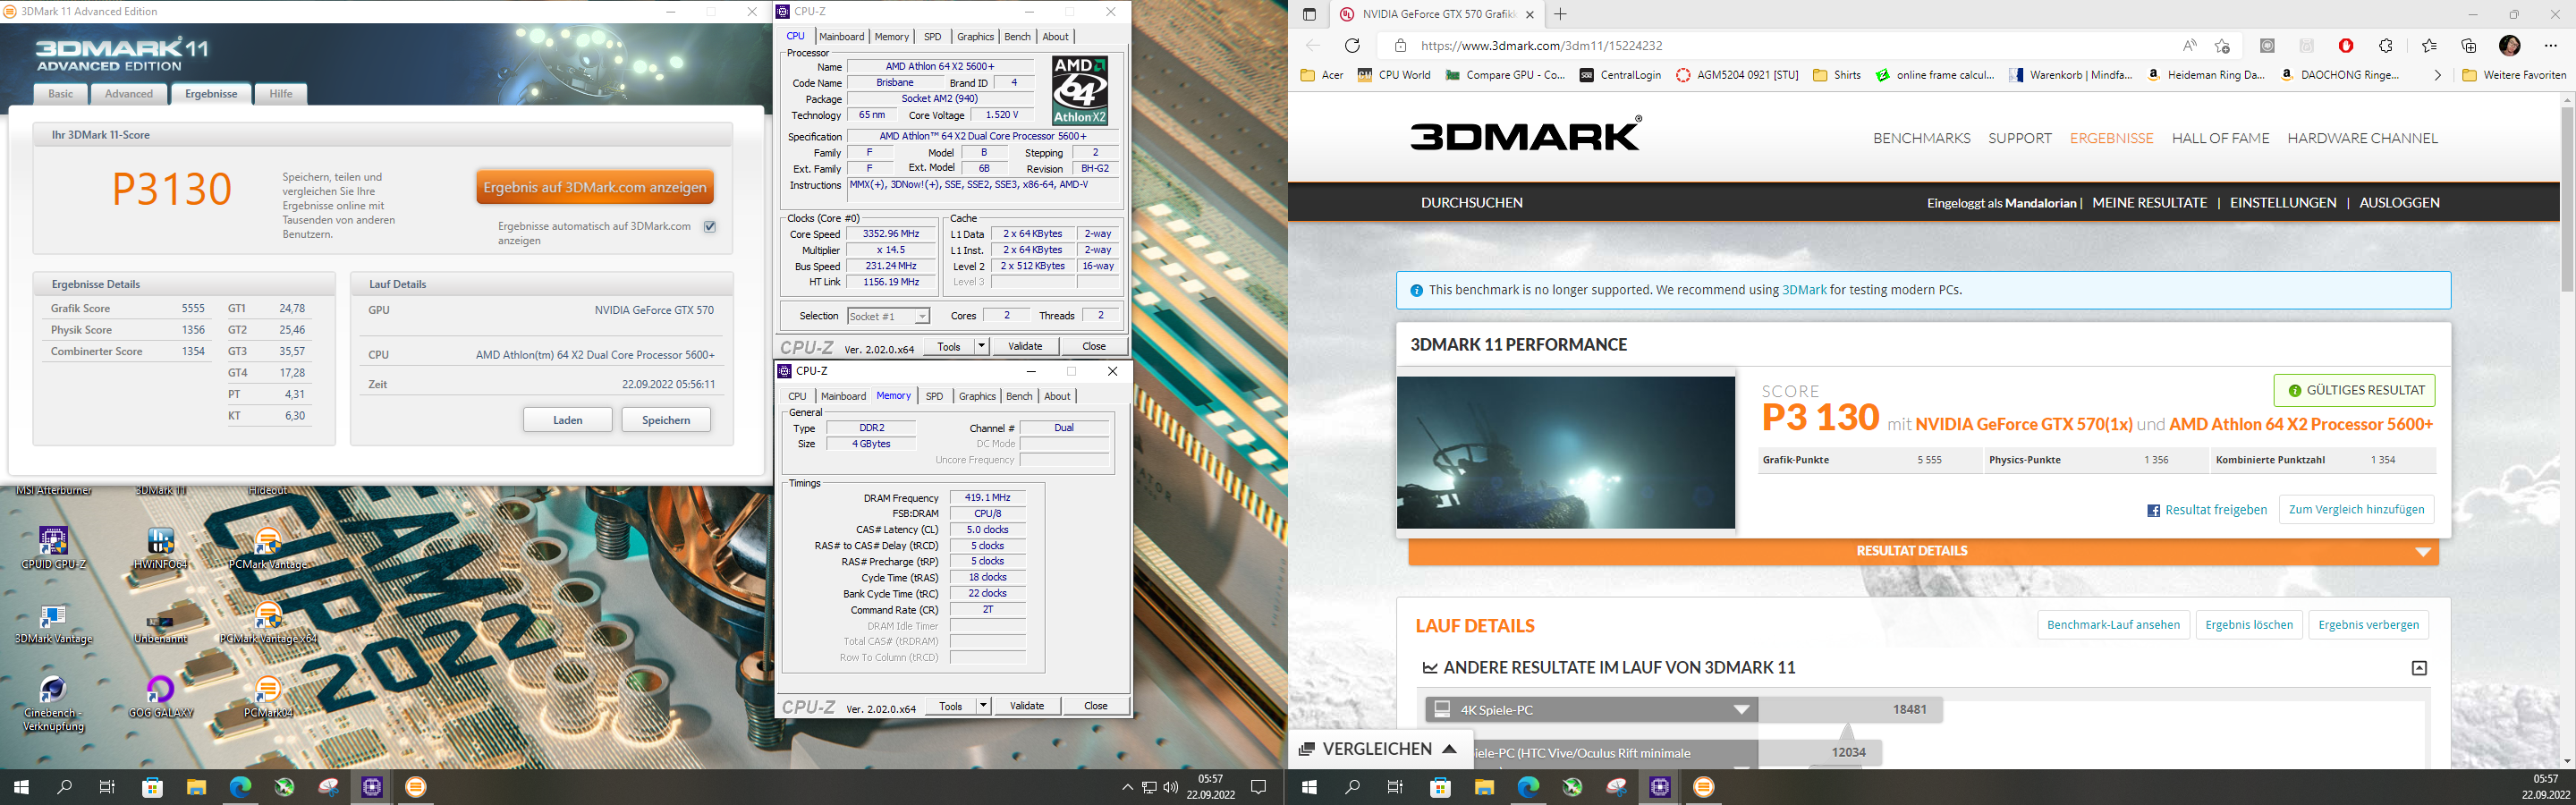This screenshot has height=805, width=2576.
Task: Click the Speichern button in 3DMark 11
Action: coord(666,420)
